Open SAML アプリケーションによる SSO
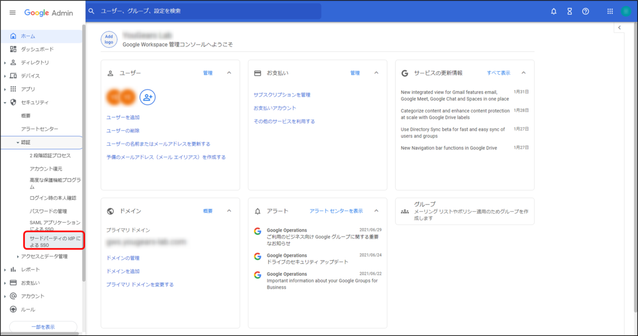The image size is (638, 336). pos(55,225)
